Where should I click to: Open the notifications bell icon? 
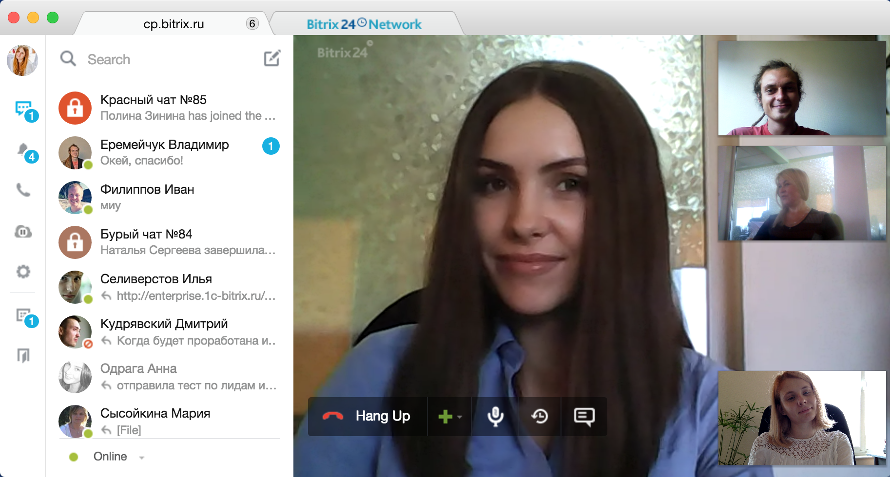23,150
